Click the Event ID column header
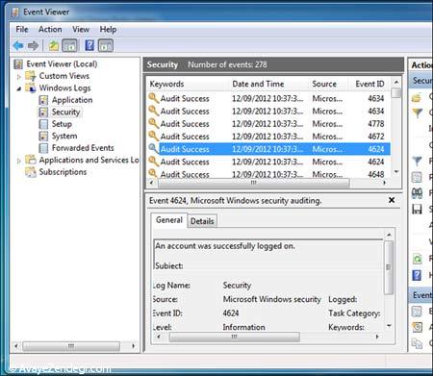This screenshot has height=376, width=433. 369,84
